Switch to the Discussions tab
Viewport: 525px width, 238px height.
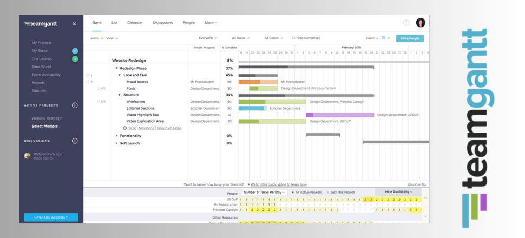[163, 23]
